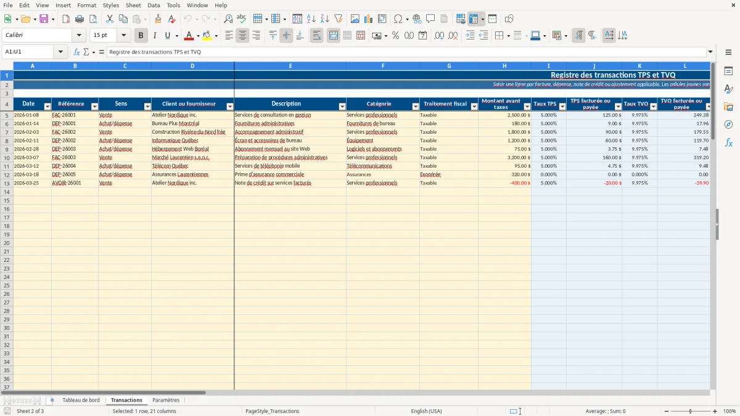
Task: Open Sens column filter dropdown
Action: [x=147, y=107]
